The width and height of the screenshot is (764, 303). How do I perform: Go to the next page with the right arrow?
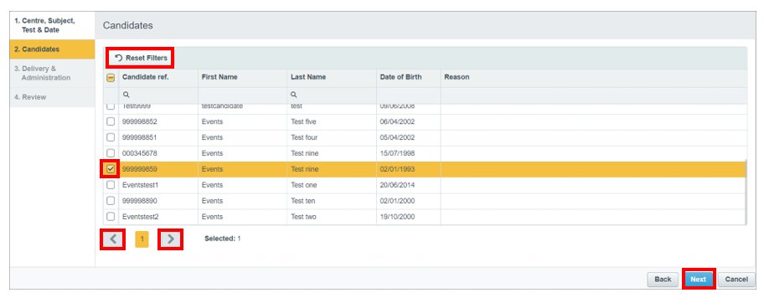coord(171,239)
